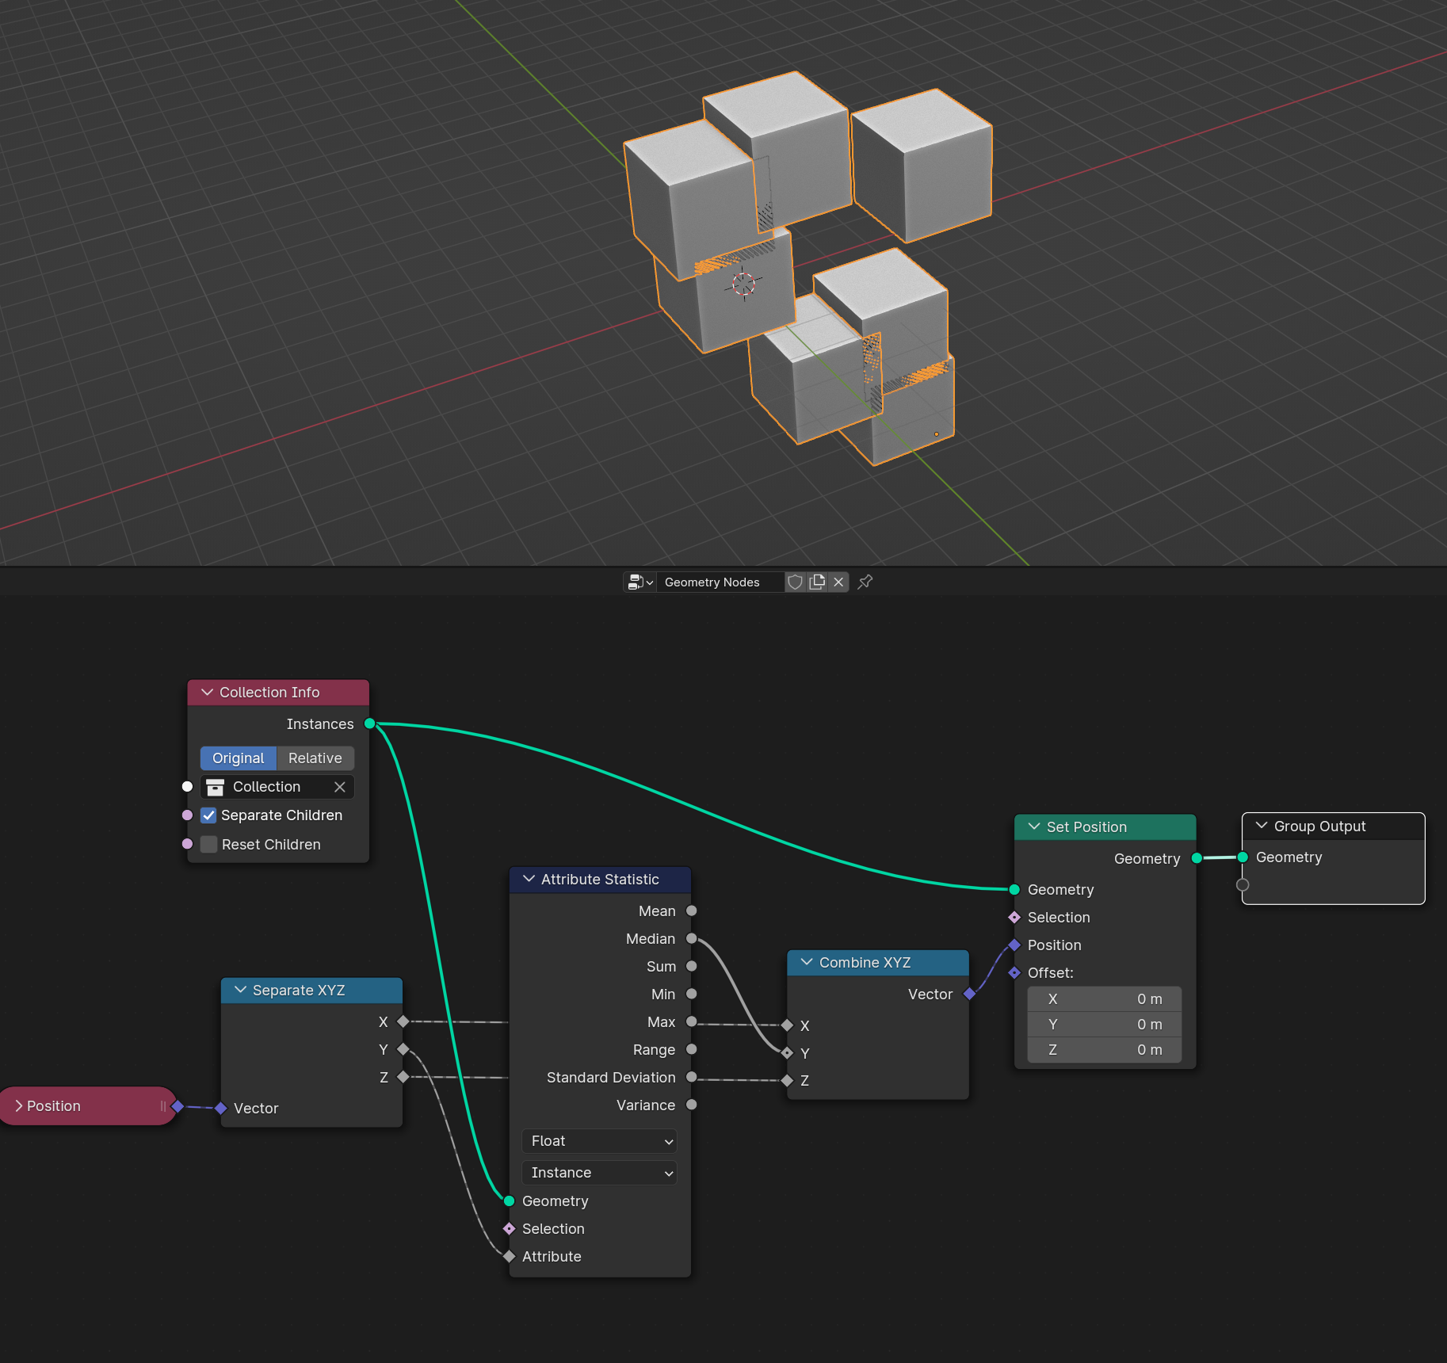Click the Geometry Nodes name field

pos(720,582)
